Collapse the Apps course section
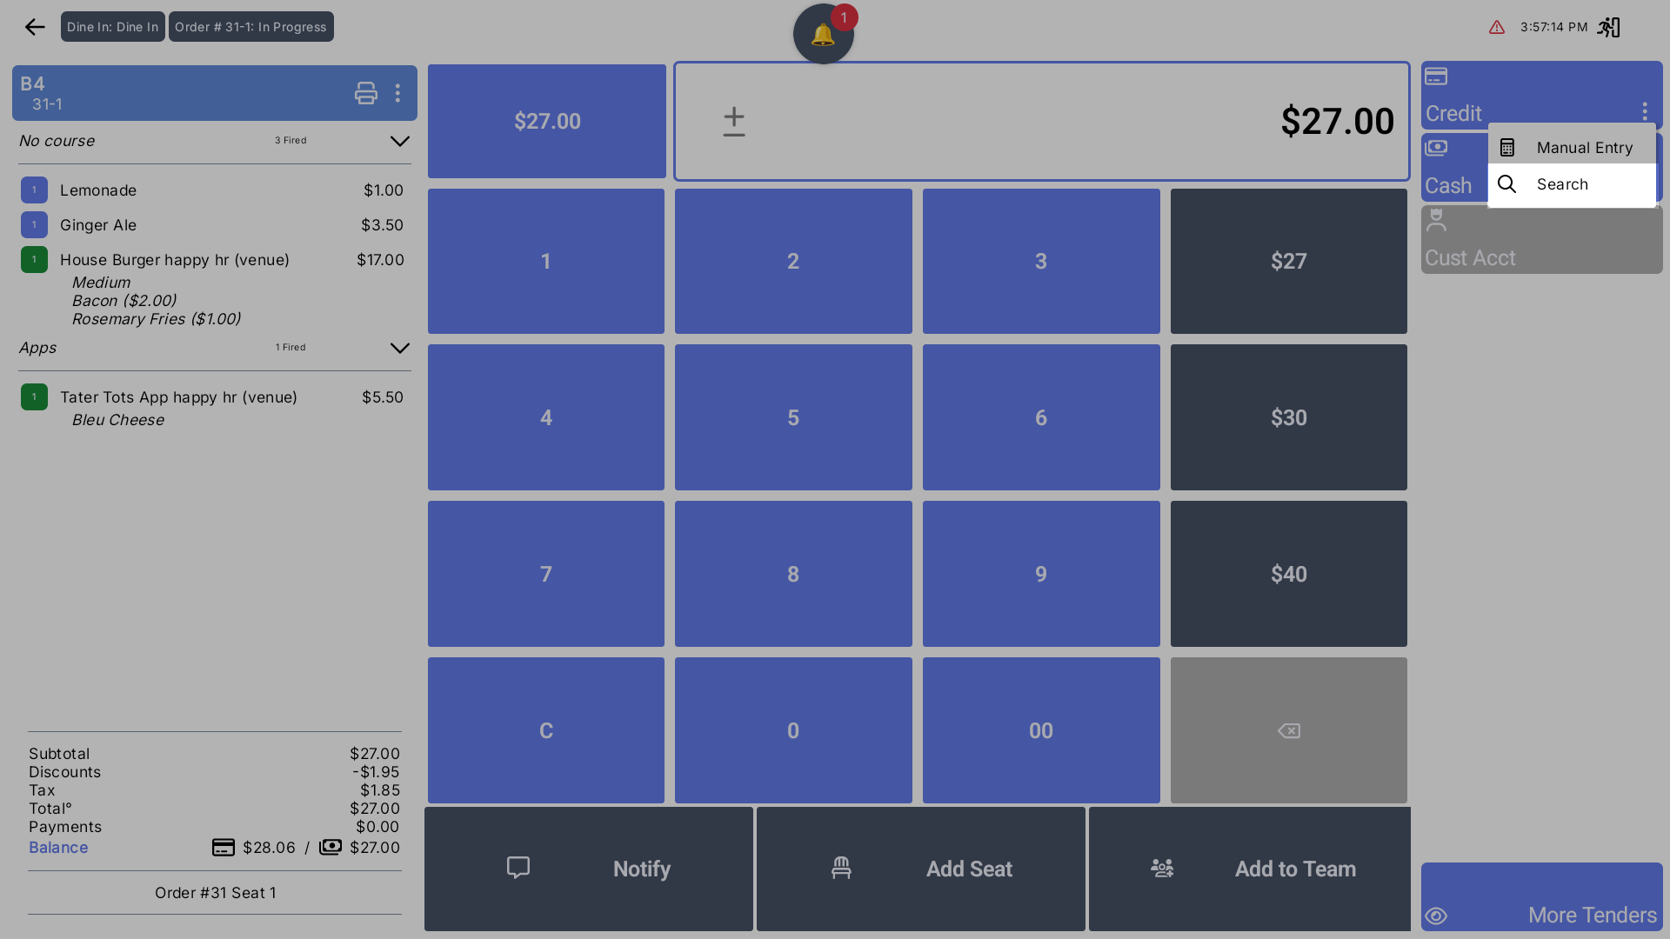The width and height of the screenshot is (1670, 939). click(x=399, y=348)
